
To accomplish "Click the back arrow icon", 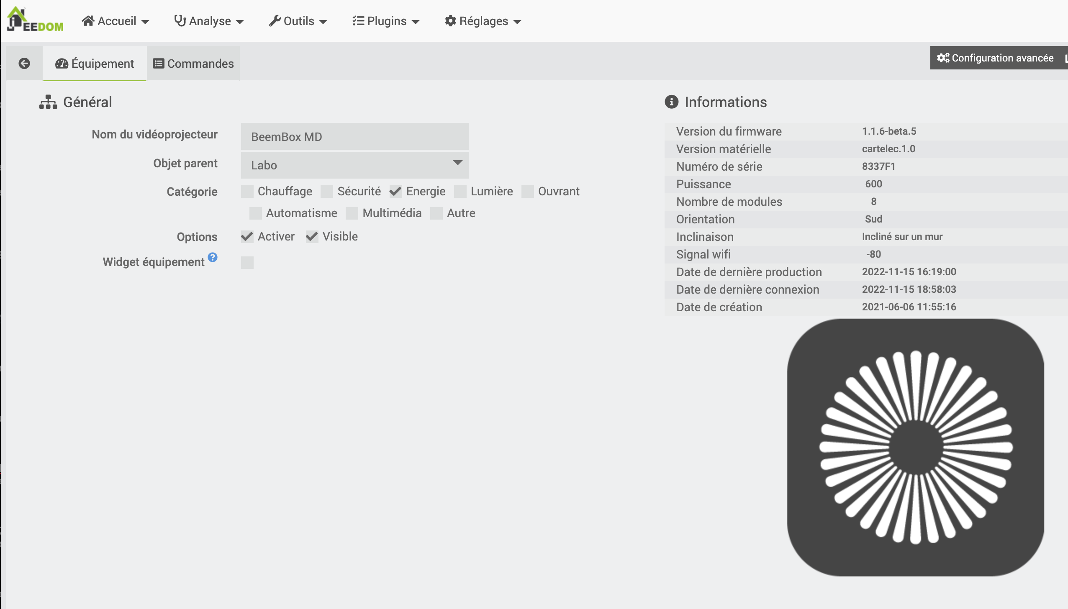I will click(24, 63).
